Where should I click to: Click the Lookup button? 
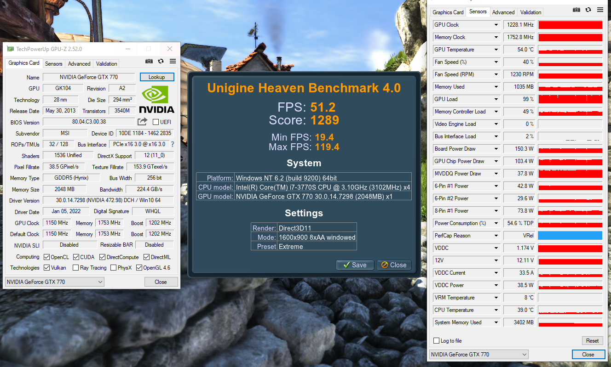[x=157, y=77]
